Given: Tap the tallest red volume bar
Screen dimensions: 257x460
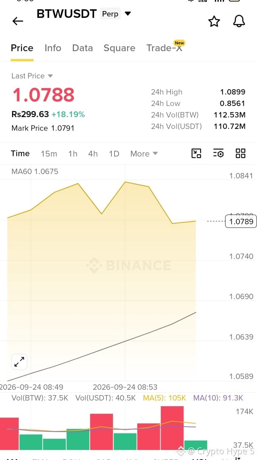Looking at the screenshot, I should 172,428.
